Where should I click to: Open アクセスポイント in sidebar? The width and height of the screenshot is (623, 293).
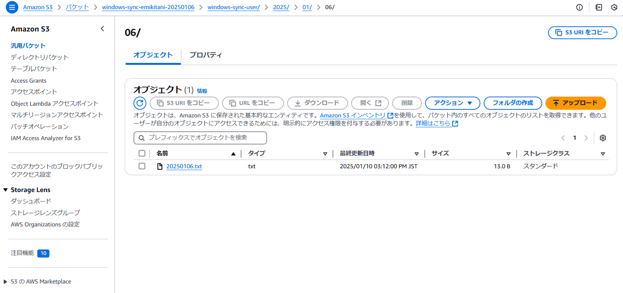coord(34,92)
